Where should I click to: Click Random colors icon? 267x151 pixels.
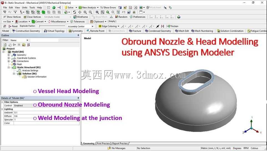[x=121, y=17]
